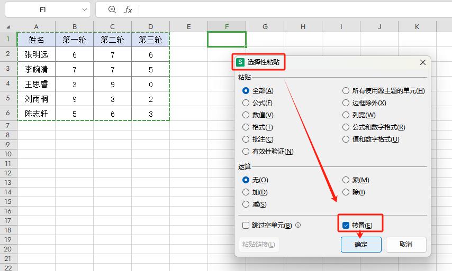Click the 第一轮 header cell
The width and height of the screenshot is (452, 271).
(75, 40)
